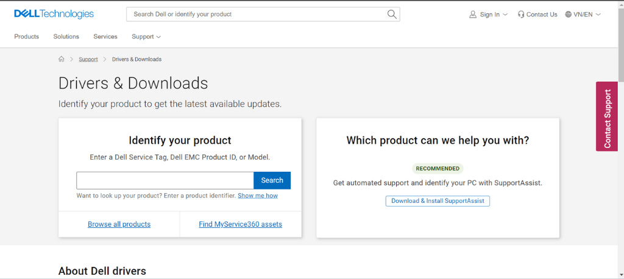
Task: Click the RECOMMENDED badge
Action: (x=438, y=168)
